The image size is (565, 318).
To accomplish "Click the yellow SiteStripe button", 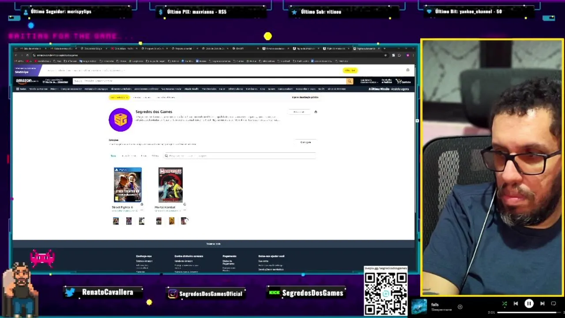I will (350, 70).
